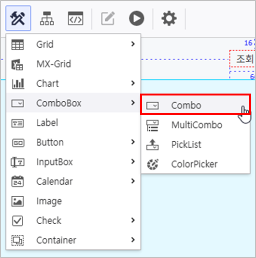Viewport: 256px width, 258px height.
Task: Open the hierarchy tree structure icon
Action: coord(47,18)
